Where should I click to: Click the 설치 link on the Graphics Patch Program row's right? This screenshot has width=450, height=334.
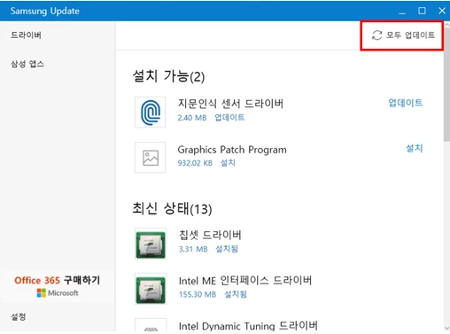pyautogui.click(x=415, y=148)
